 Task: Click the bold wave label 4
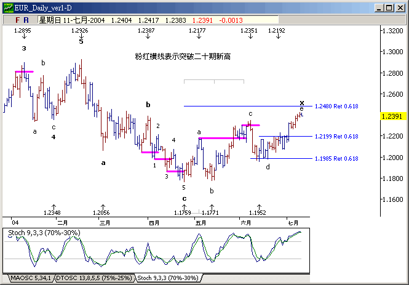coord(54,137)
